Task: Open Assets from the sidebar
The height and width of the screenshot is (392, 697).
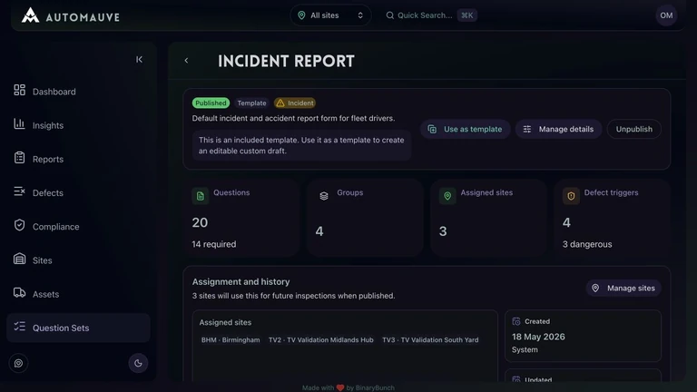Action: coord(78,294)
